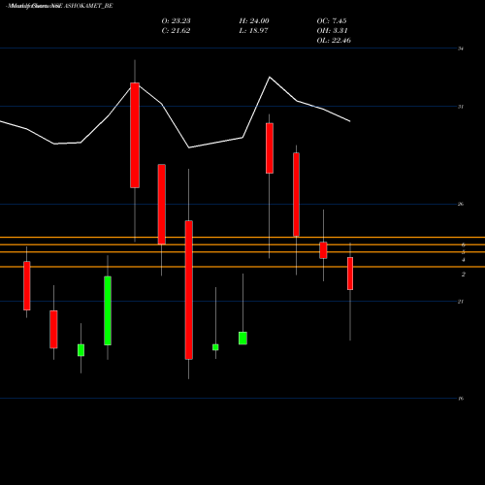
Task: Select the close value C: 21.62
Action: coord(176,31)
